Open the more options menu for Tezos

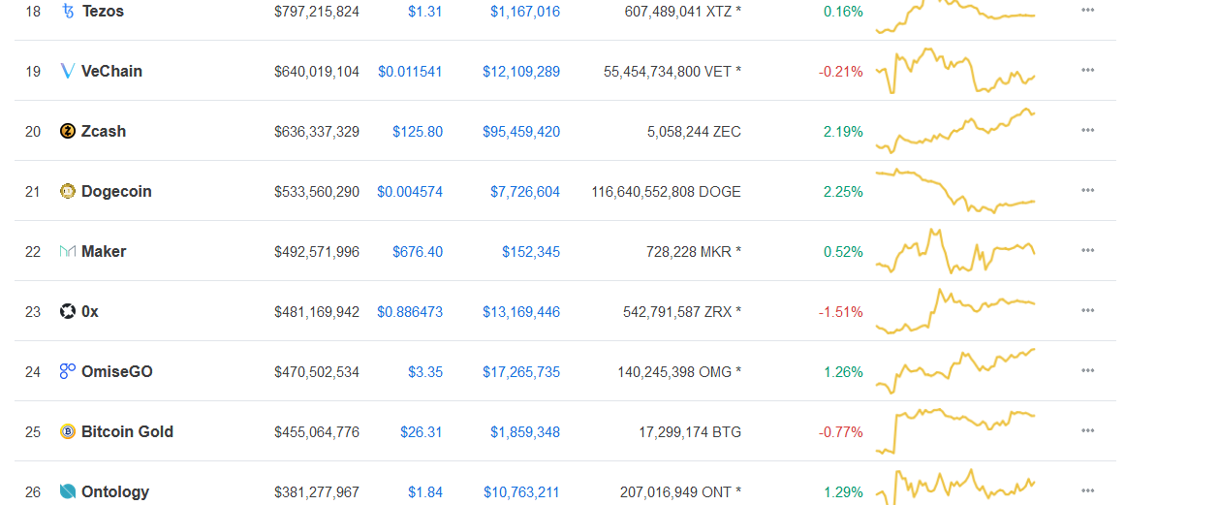pos(1088,10)
